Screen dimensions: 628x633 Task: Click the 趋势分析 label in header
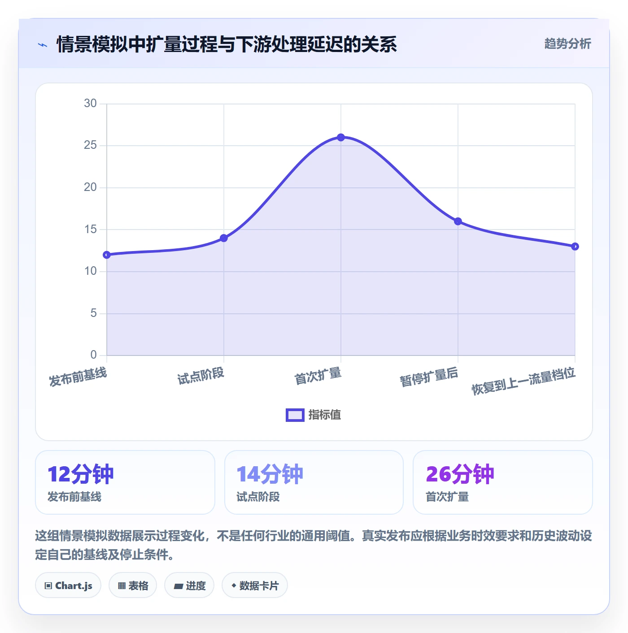coord(567,43)
